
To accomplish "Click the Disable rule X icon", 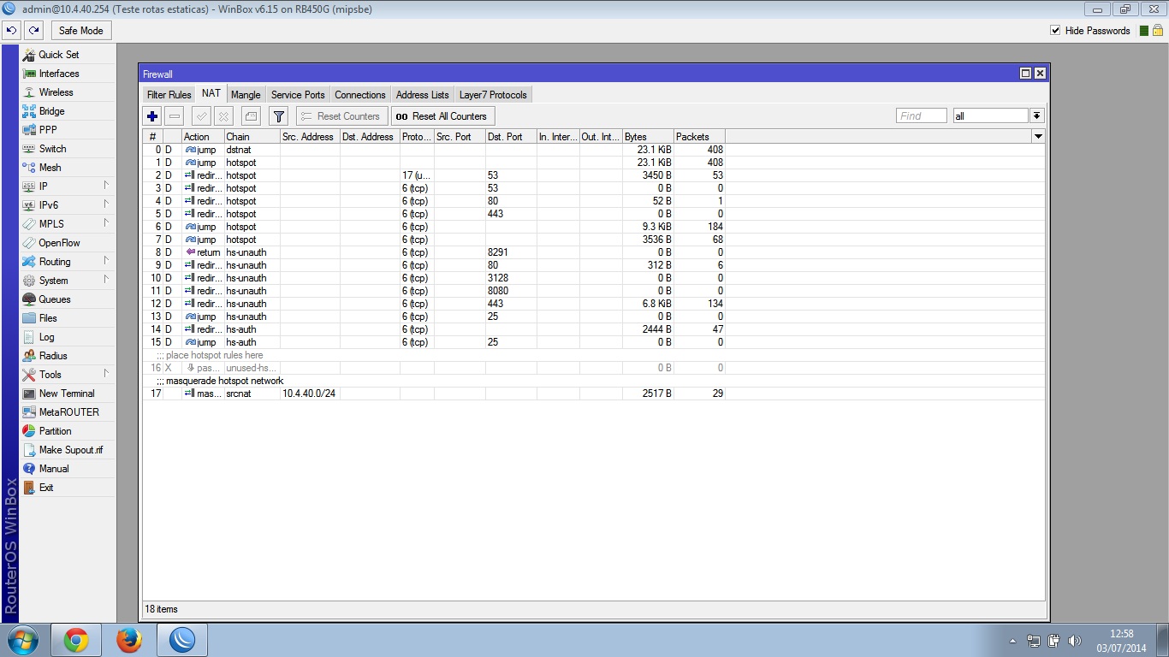I will [223, 116].
